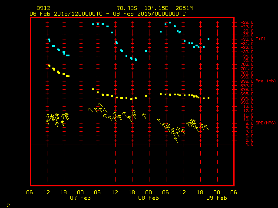Click the 08 Feb date label

tap(149, 198)
